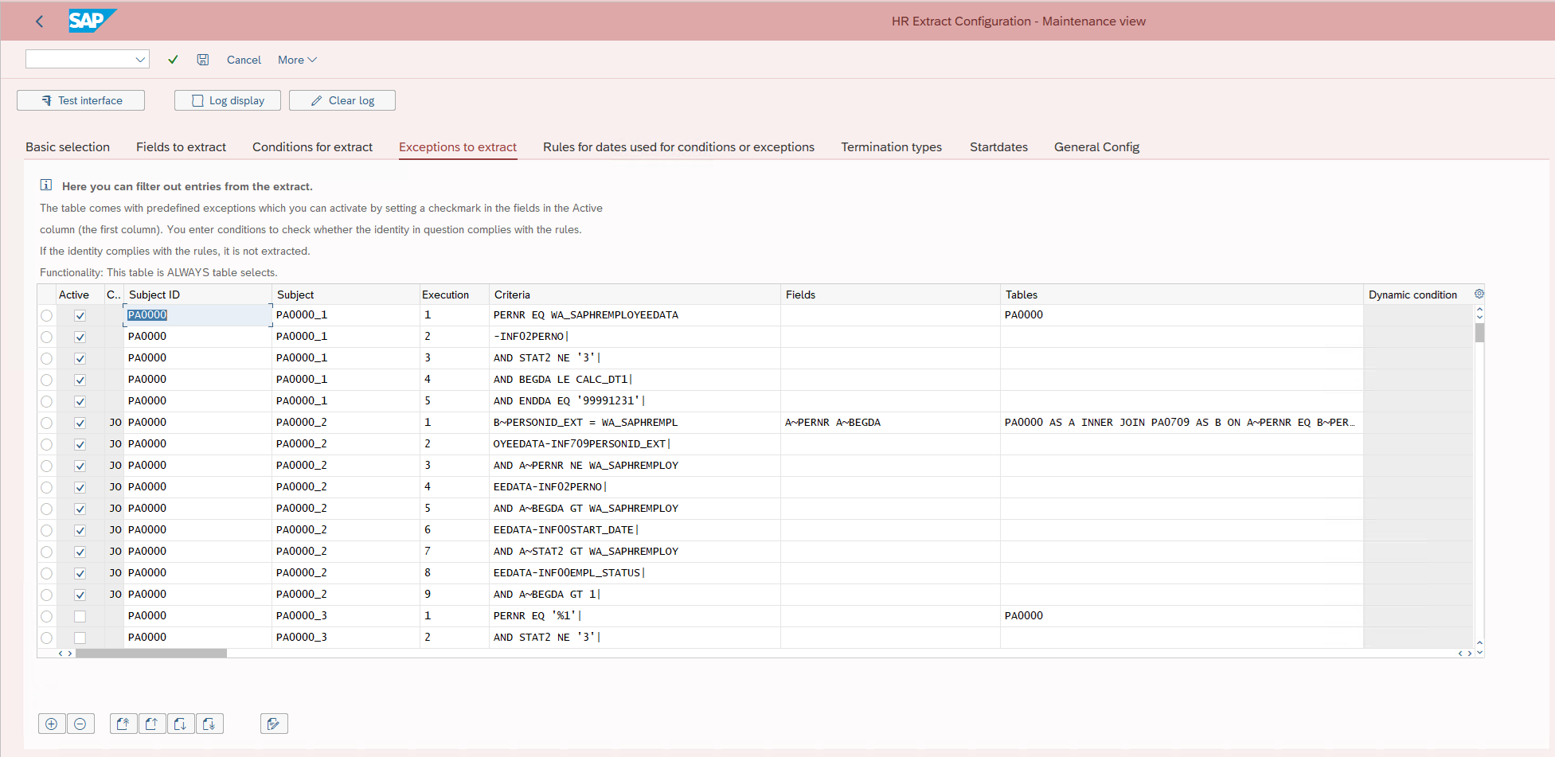The height and width of the screenshot is (757, 1555).
Task: Click the next page down arrow icon
Action: (181, 724)
